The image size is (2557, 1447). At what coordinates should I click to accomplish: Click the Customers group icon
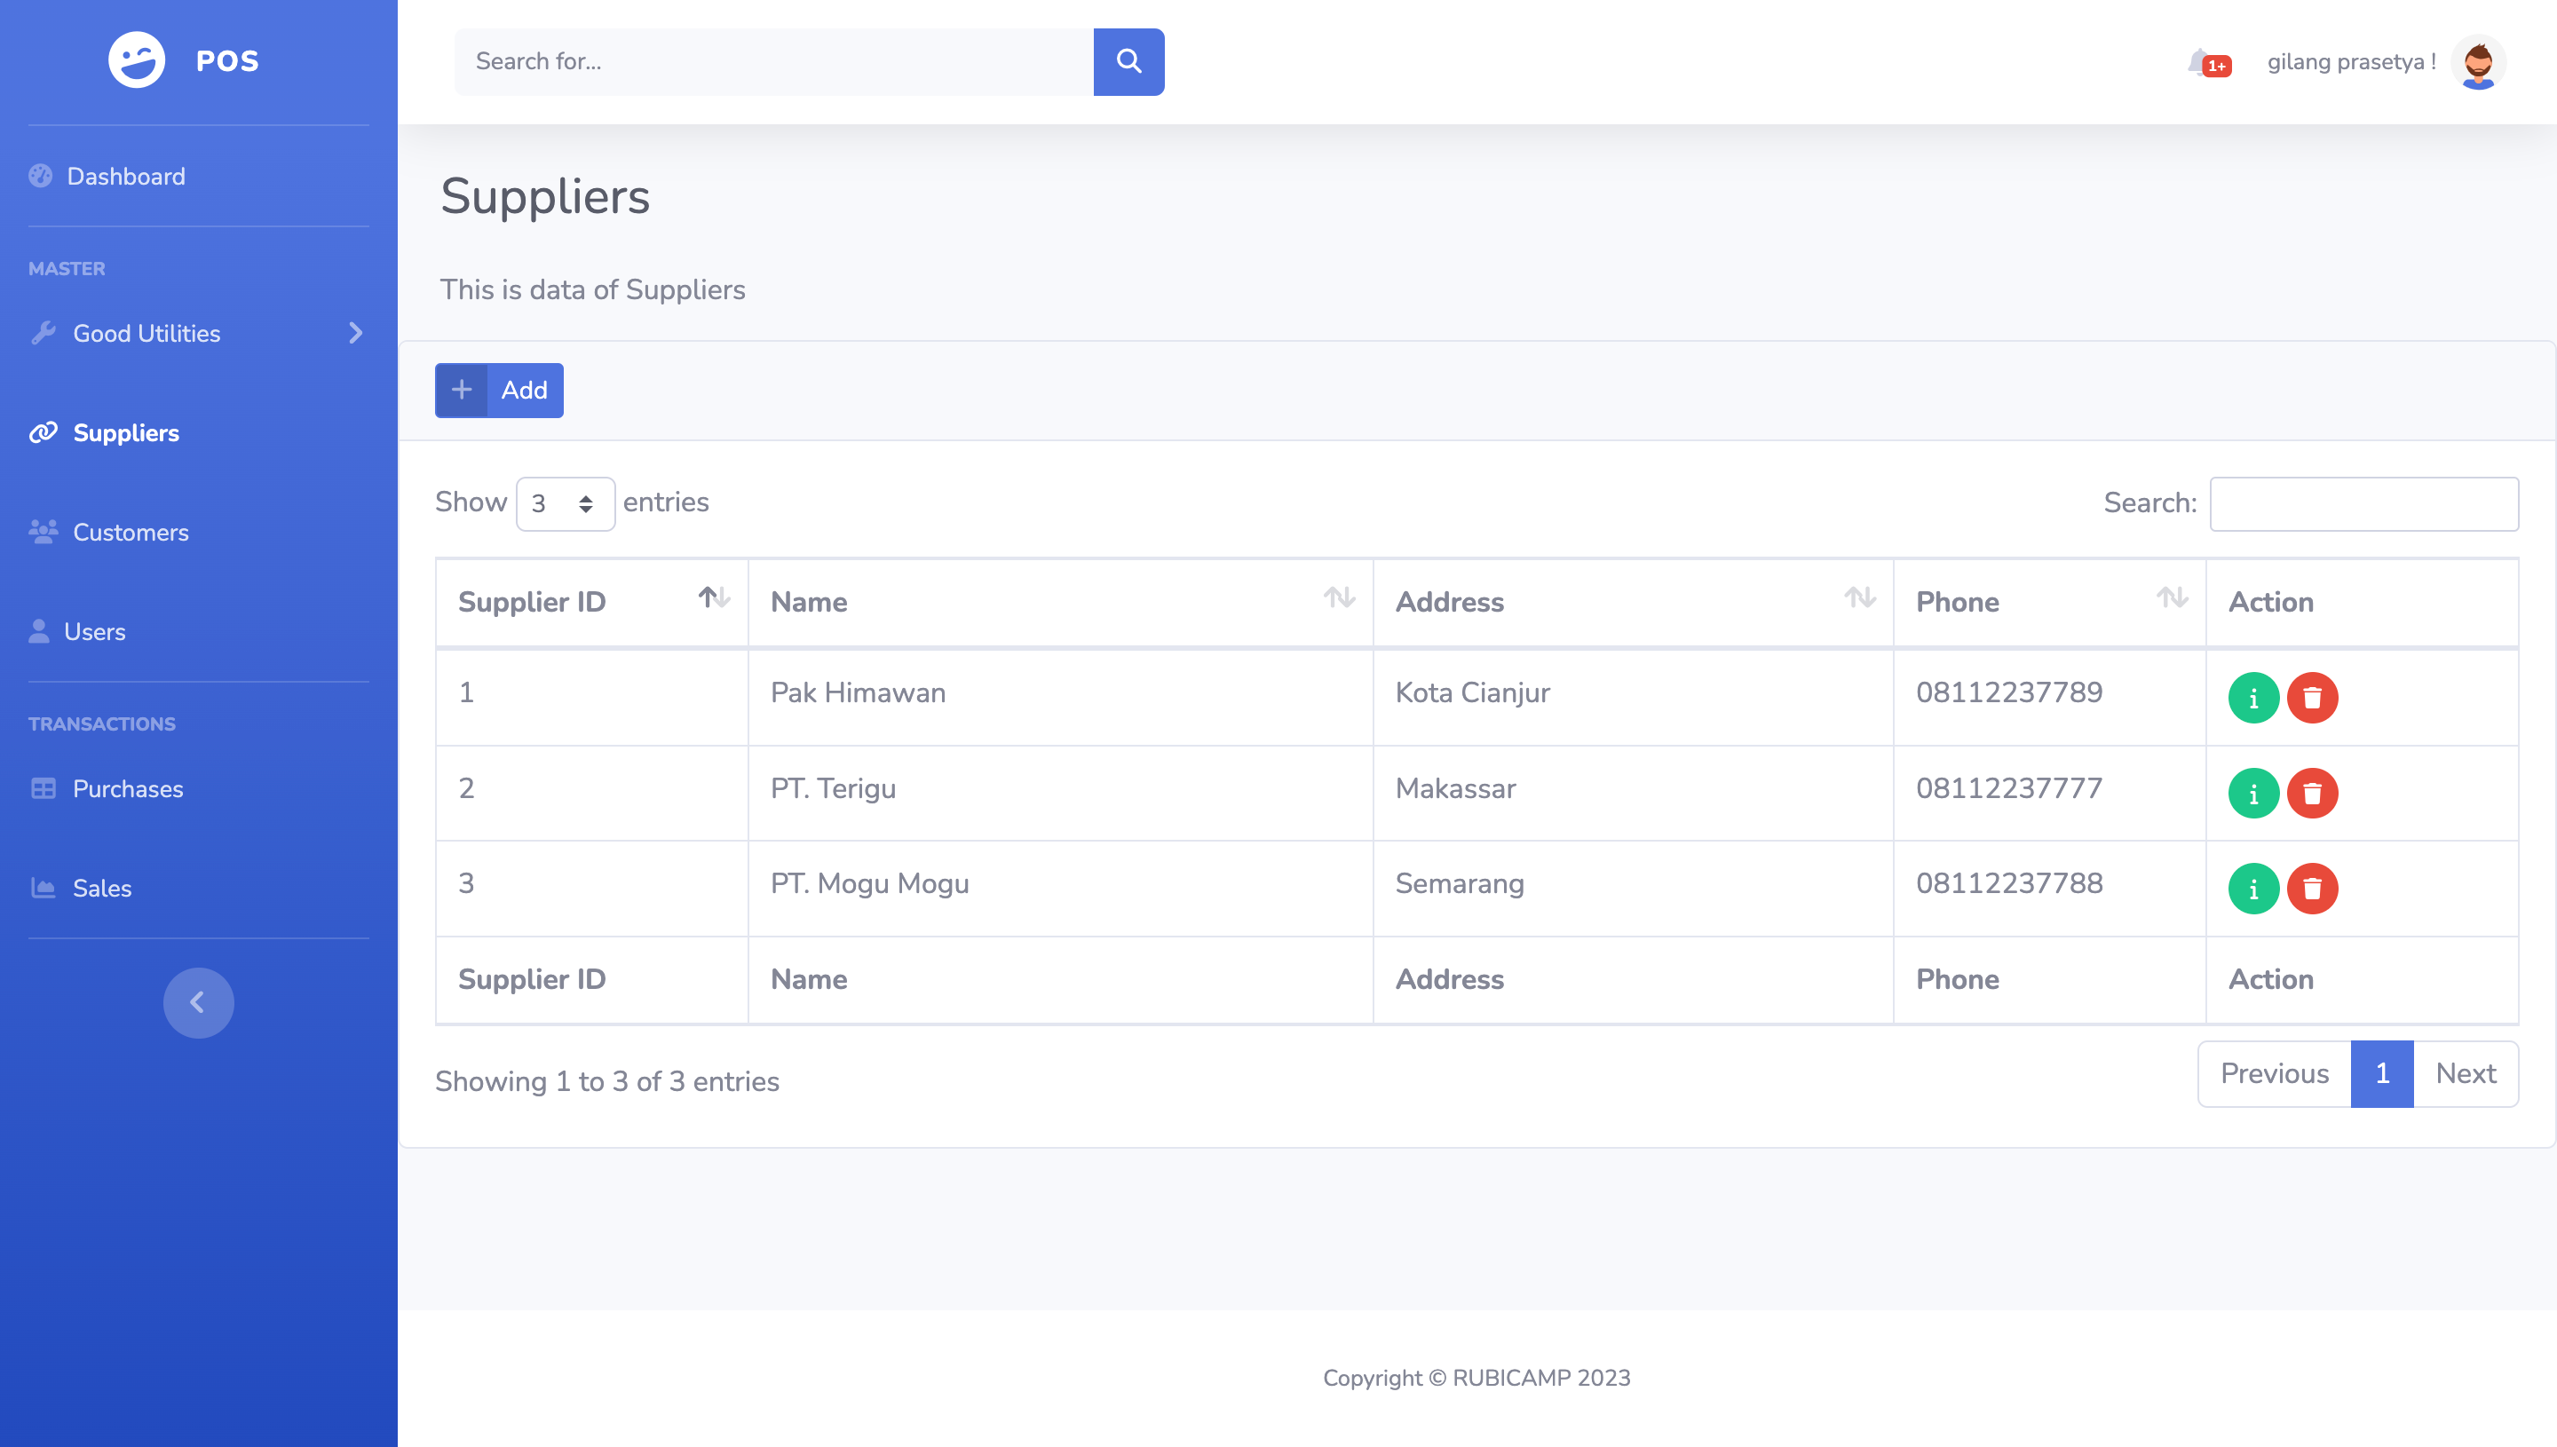point(42,532)
